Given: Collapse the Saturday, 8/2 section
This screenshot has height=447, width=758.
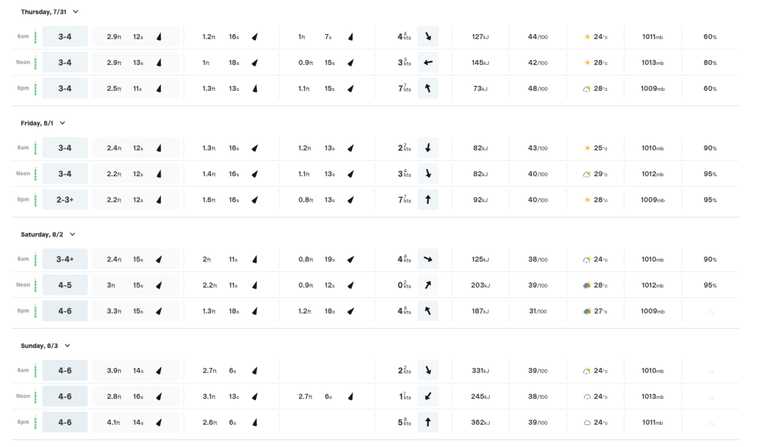Looking at the screenshot, I should tap(72, 234).
